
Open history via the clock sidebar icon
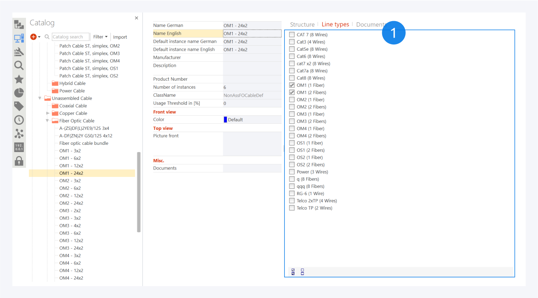[19, 120]
